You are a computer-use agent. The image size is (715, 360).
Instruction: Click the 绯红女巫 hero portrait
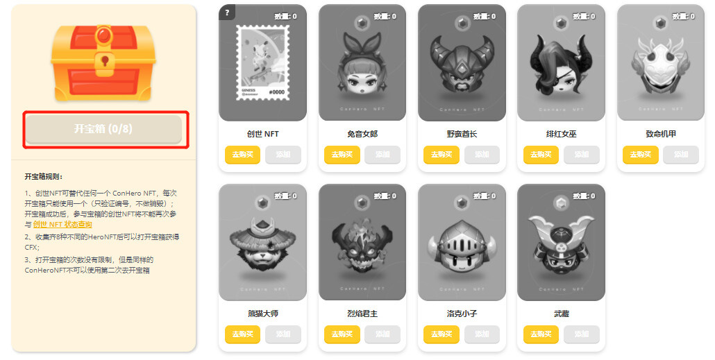[561, 63]
